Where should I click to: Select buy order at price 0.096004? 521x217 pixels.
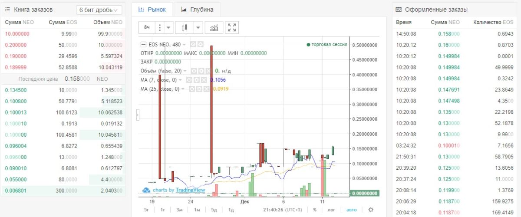tap(63, 145)
